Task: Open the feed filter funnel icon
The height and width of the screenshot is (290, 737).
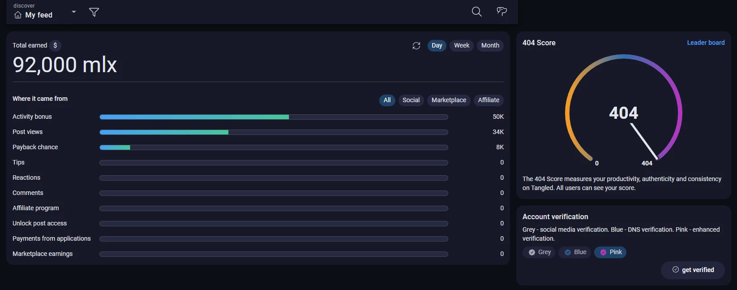Action: pyautogui.click(x=94, y=12)
